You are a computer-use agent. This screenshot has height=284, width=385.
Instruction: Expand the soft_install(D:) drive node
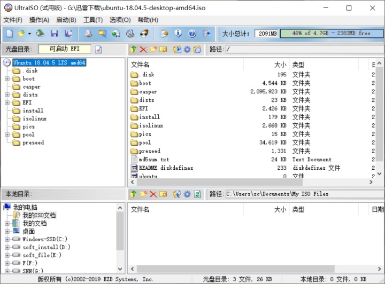point(7,247)
